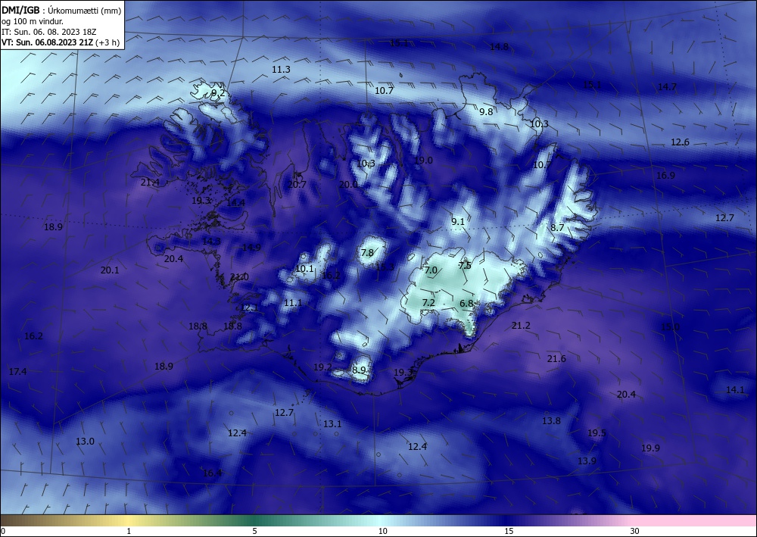
Task: Select the 17.4 value on the map
Action: click(18, 371)
